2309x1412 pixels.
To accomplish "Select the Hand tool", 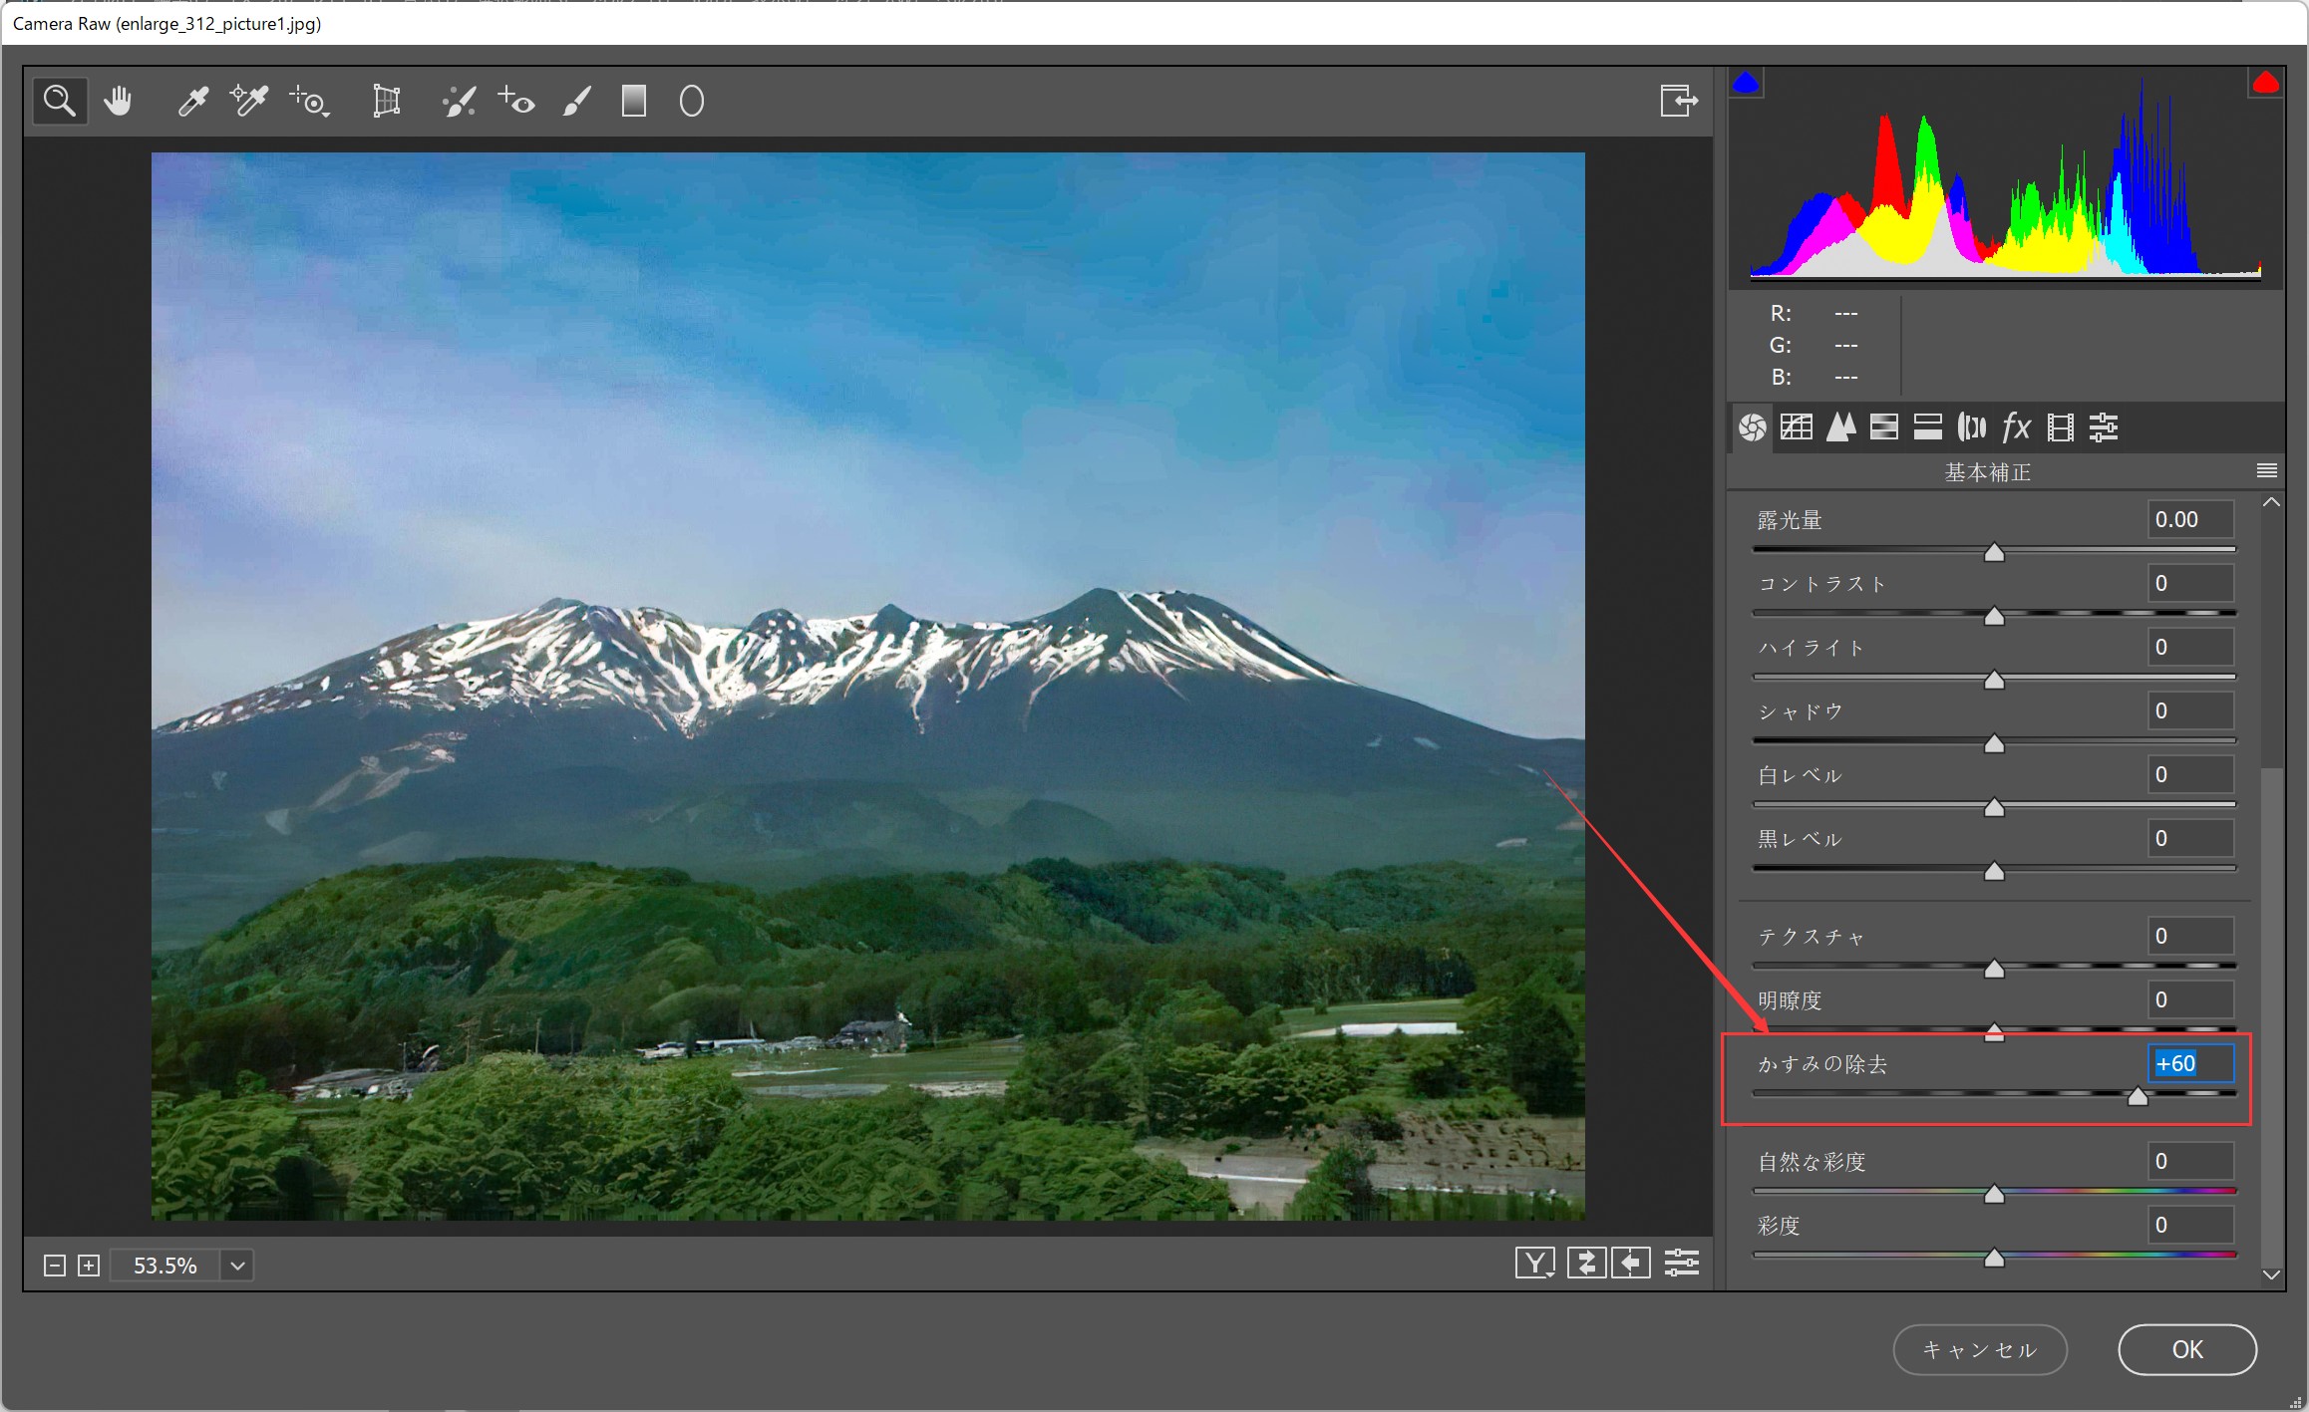I will [118, 101].
